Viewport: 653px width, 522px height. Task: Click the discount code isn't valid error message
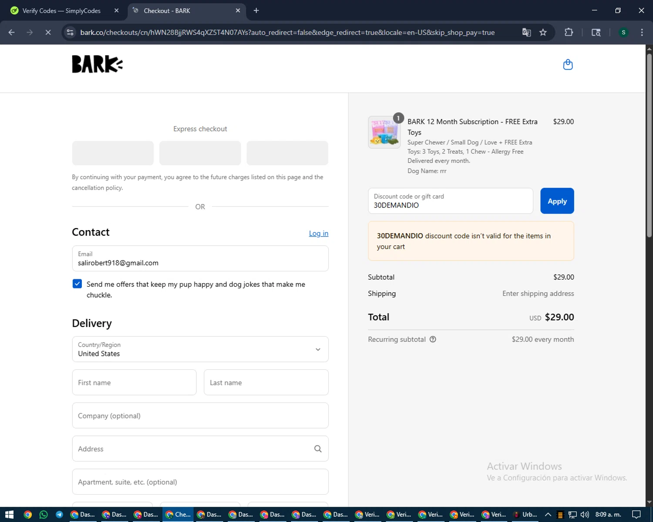471,241
